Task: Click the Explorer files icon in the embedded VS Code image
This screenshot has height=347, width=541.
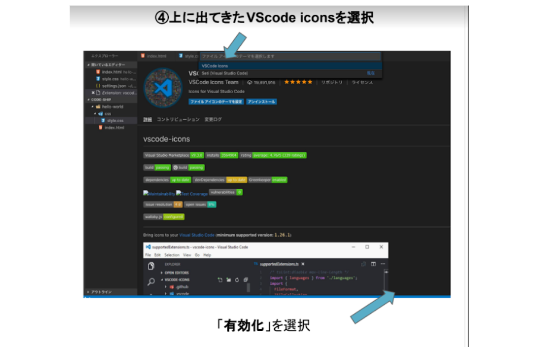Action: tap(151, 266)
